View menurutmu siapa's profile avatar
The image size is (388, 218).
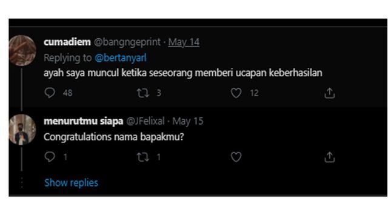point(22,130)
